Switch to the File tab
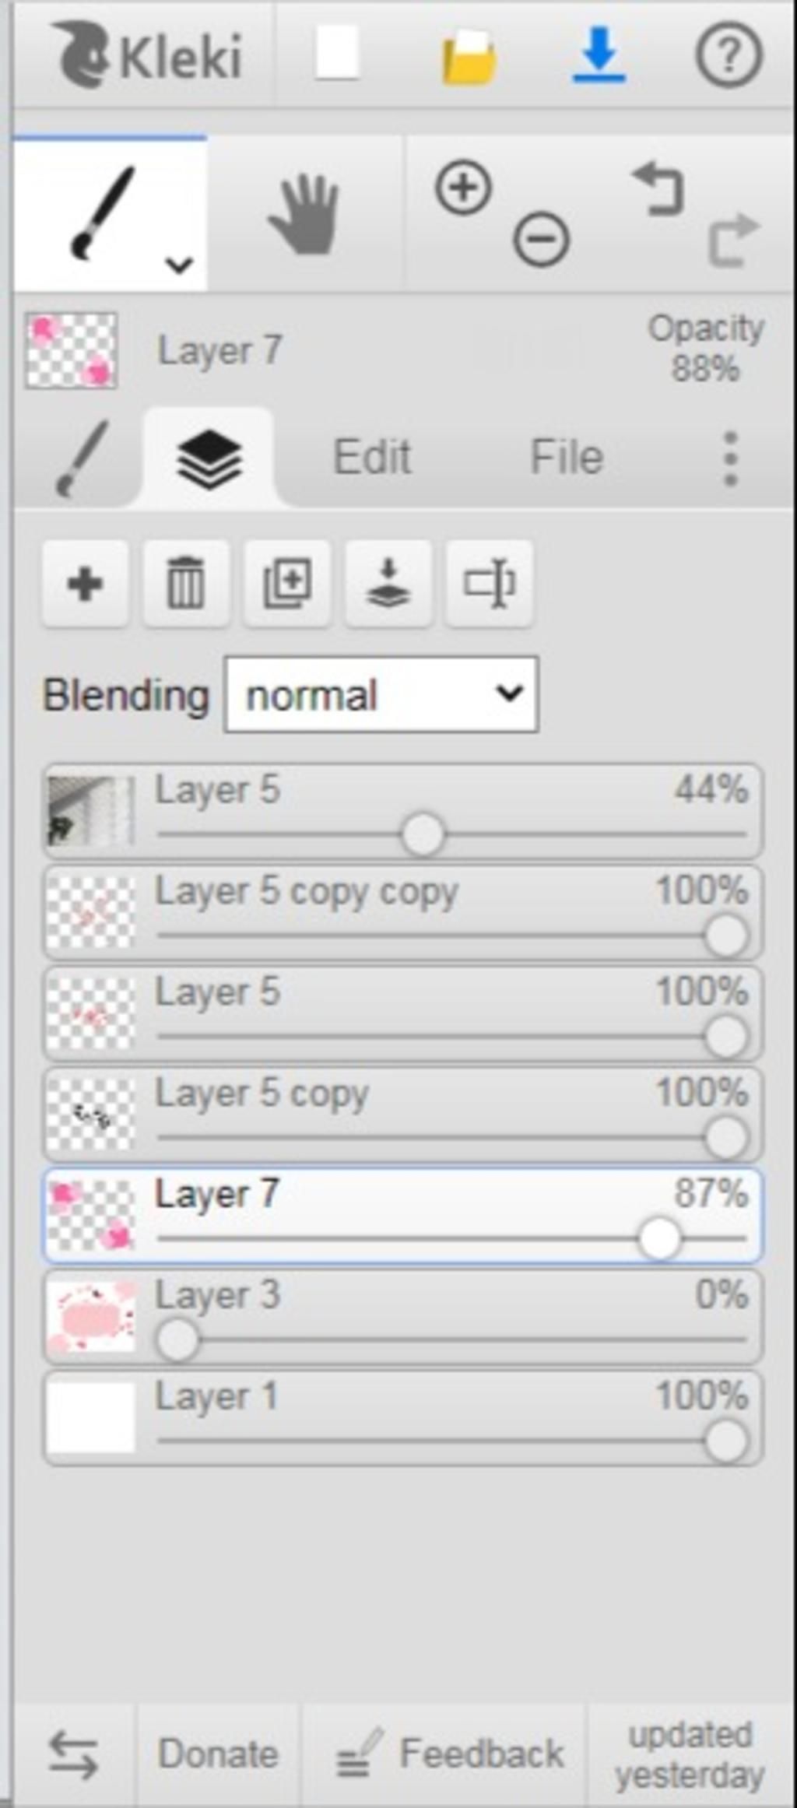797x1808 pixels. tap(567, 457)
